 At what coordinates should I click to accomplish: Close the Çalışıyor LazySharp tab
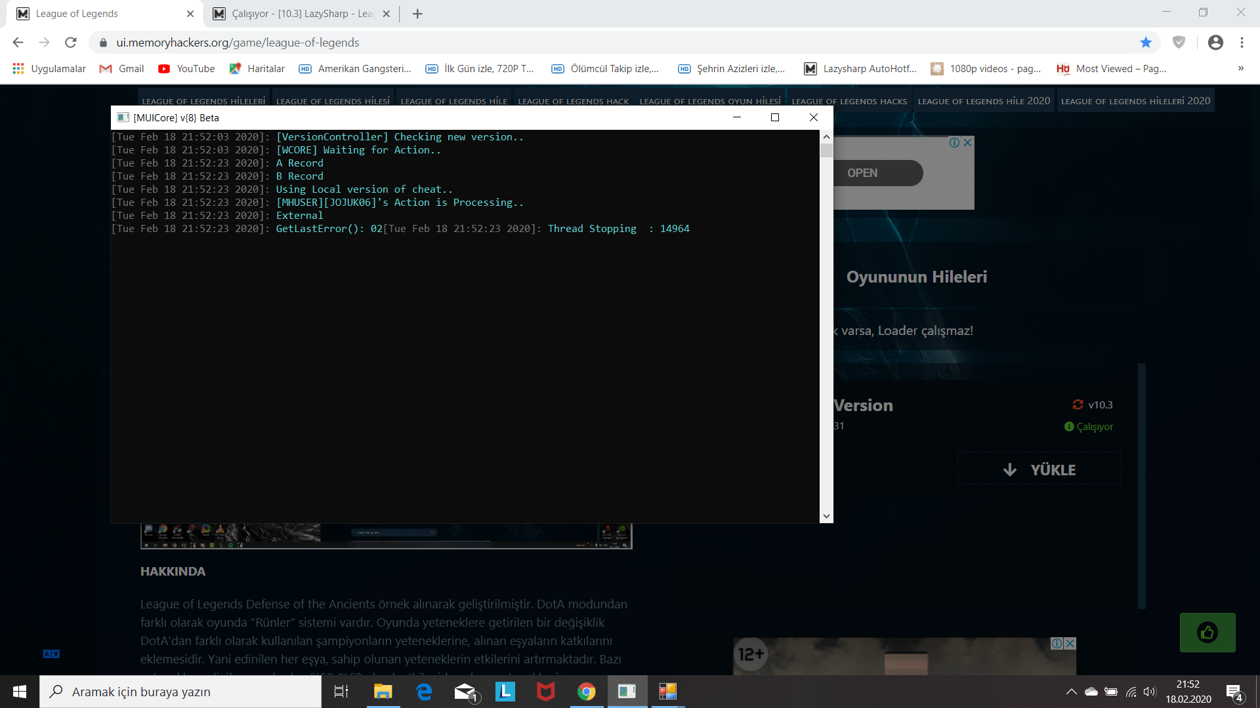point(386,14)
